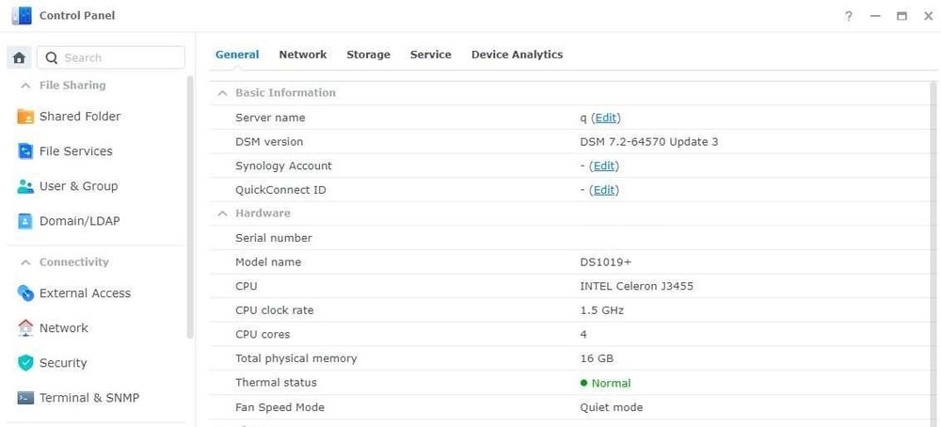Switch to the Device Analytics tab

[517, 55]
